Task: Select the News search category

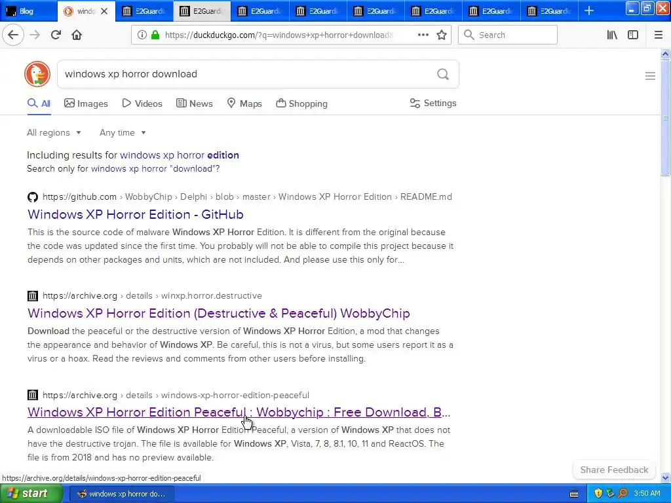Action: pyautogui.click(x=194, y=103)
